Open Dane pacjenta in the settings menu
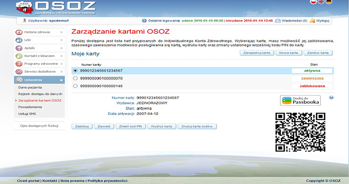Screen dimensions: 349x184 click(30, 87)
